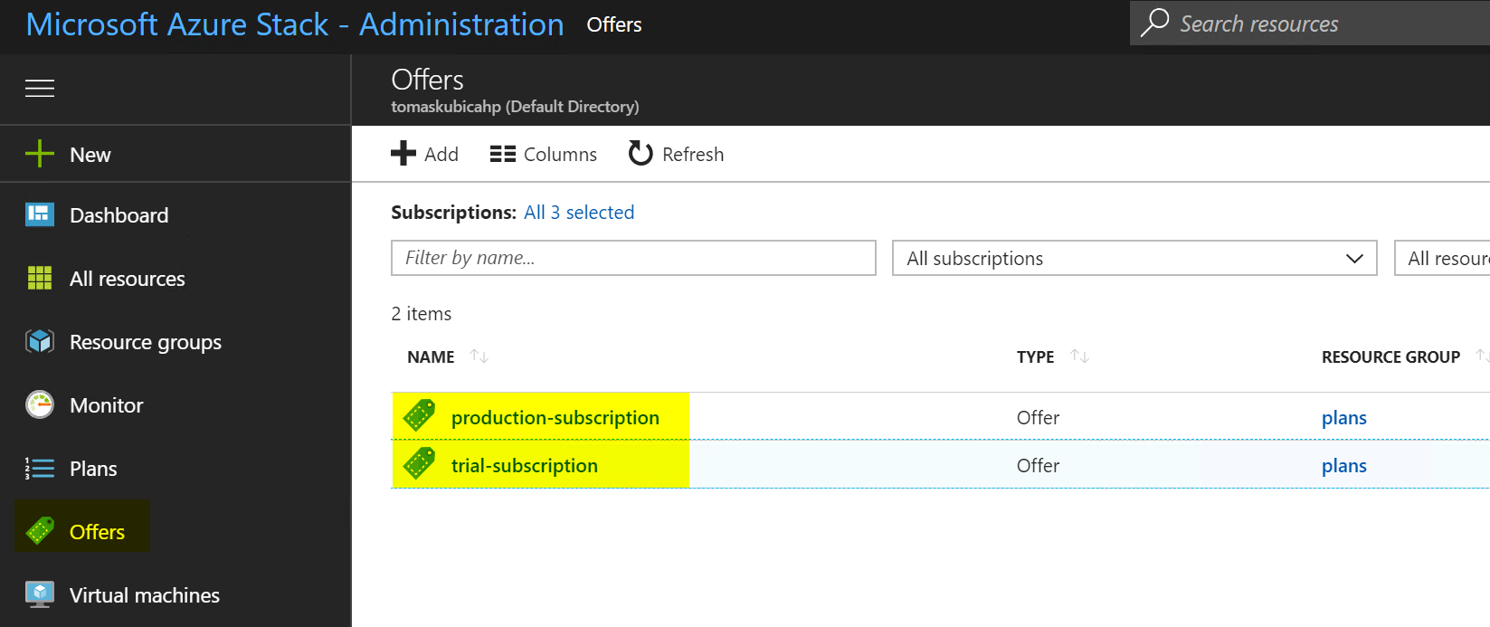1490x627 pixels.
Task: Click the All 3 selected subscriptions link
Action: [x=579, y=212]
